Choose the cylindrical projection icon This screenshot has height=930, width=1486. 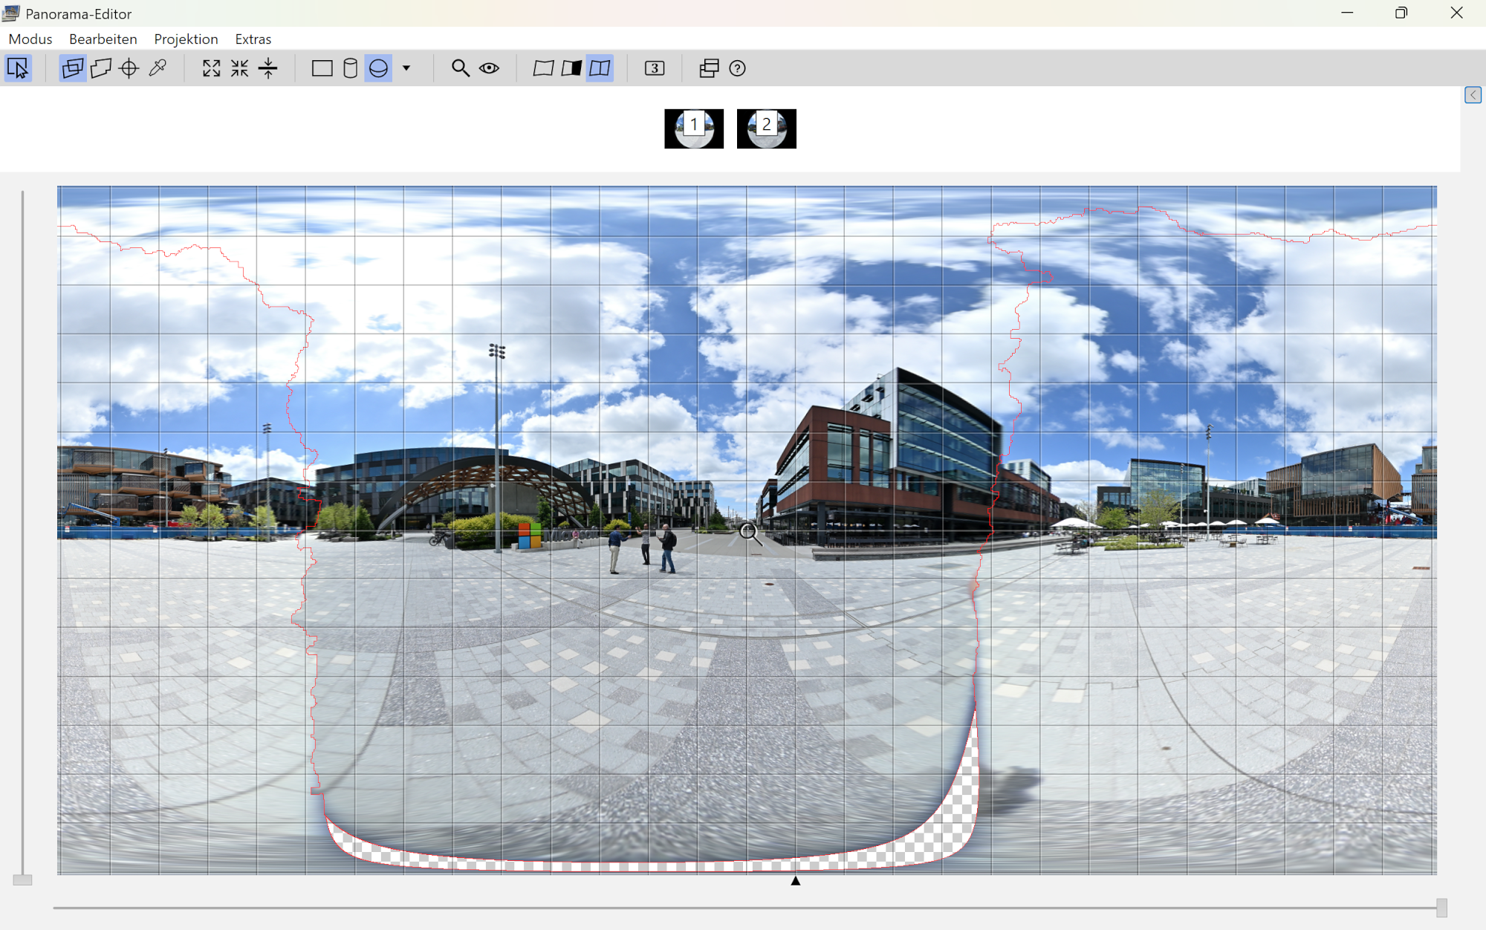tap(350, 68)
